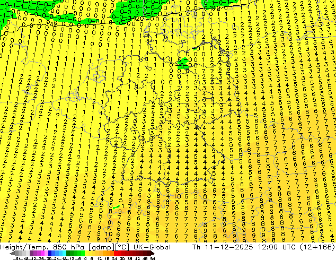Click the legend scale label 54

153,259
